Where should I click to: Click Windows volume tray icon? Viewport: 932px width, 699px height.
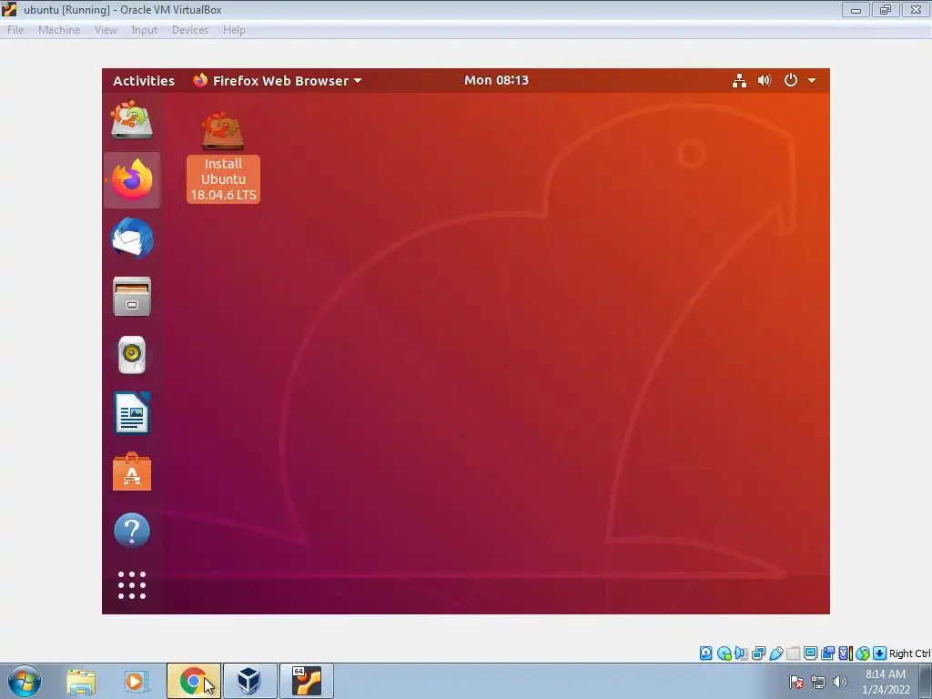pos(839,682)
